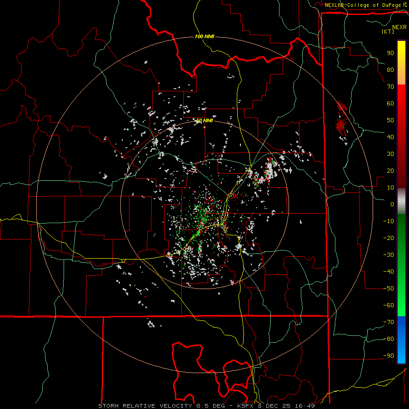Click the 20 value on the velocity scale
This screenshot has width=409, height=409.
click(x=390, y=170)
